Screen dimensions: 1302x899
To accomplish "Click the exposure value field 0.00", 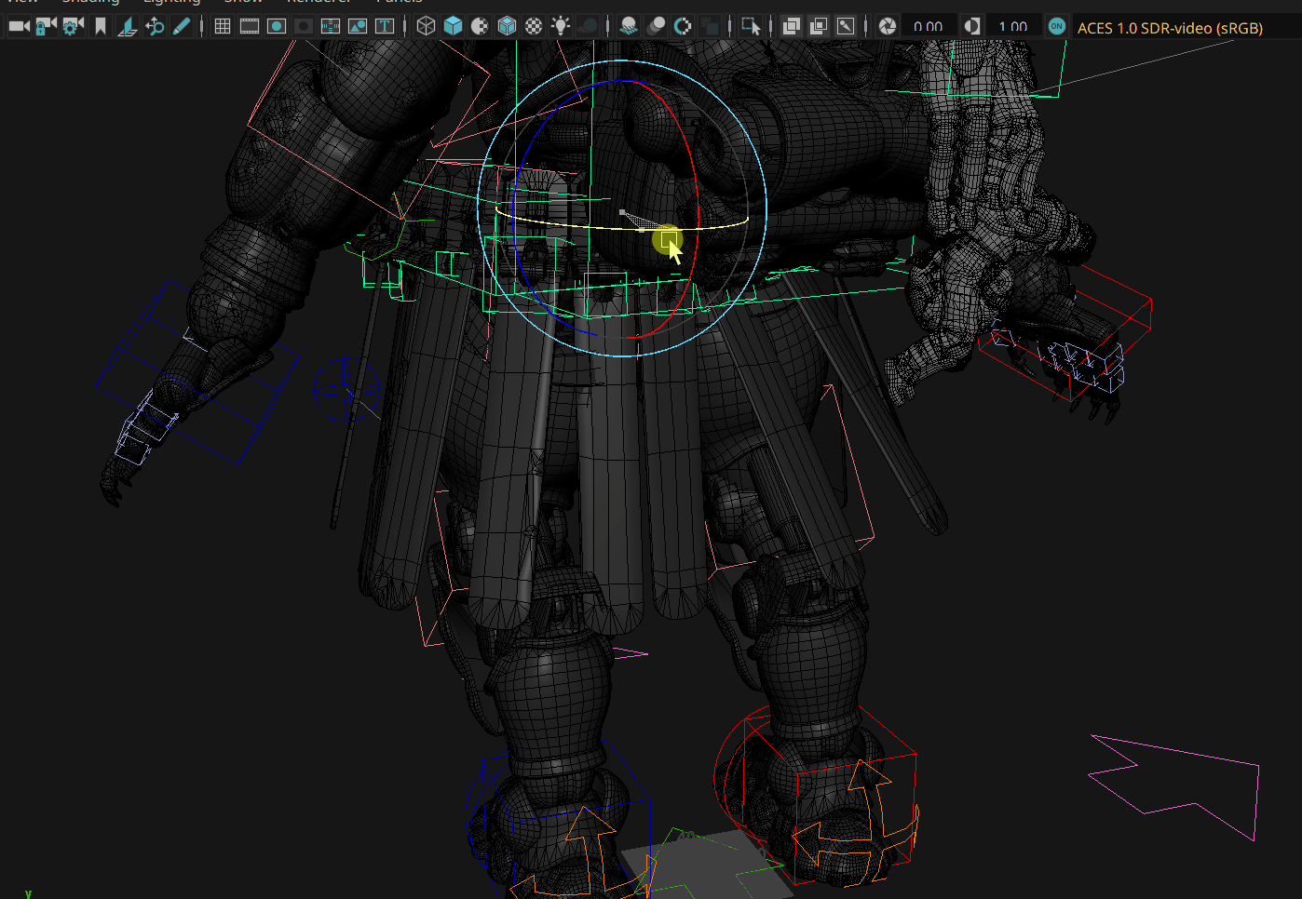I will pos(929,26).
